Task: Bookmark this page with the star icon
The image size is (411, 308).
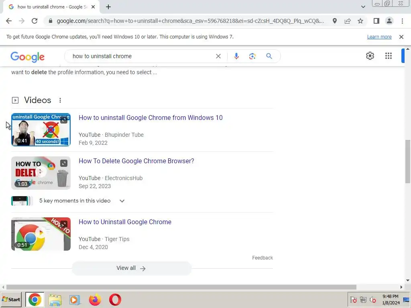Action: click(360, 21)
